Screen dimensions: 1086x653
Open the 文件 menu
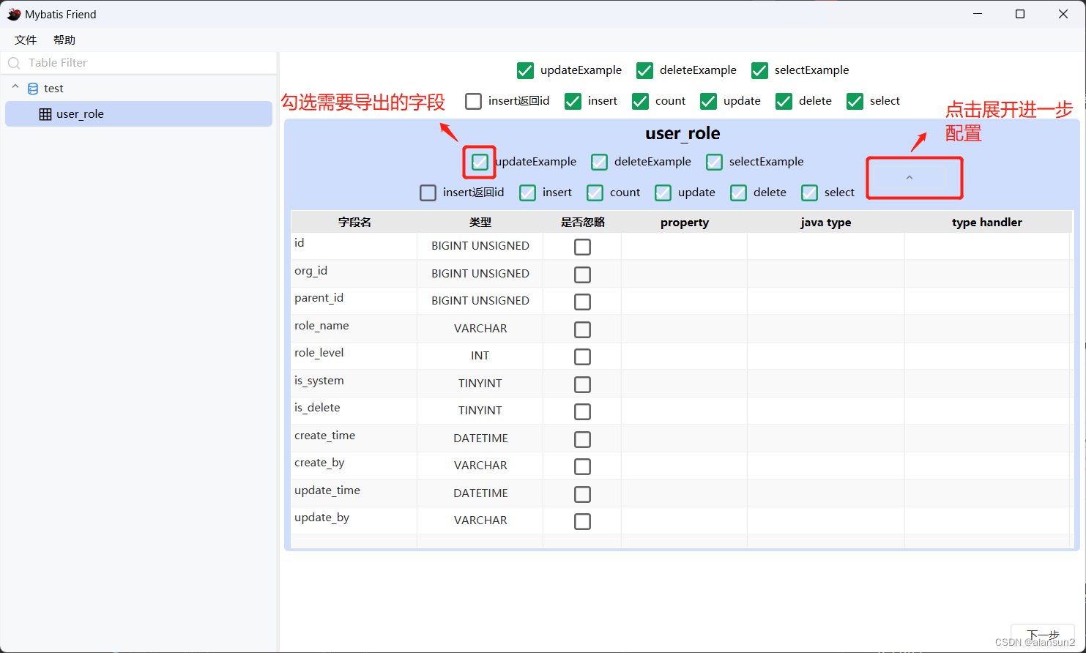[x=26, y=40]
